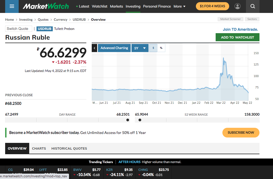Click the day range high 68.2501
This screenshot has width=273, height=179.
click(x=123, y=115)
